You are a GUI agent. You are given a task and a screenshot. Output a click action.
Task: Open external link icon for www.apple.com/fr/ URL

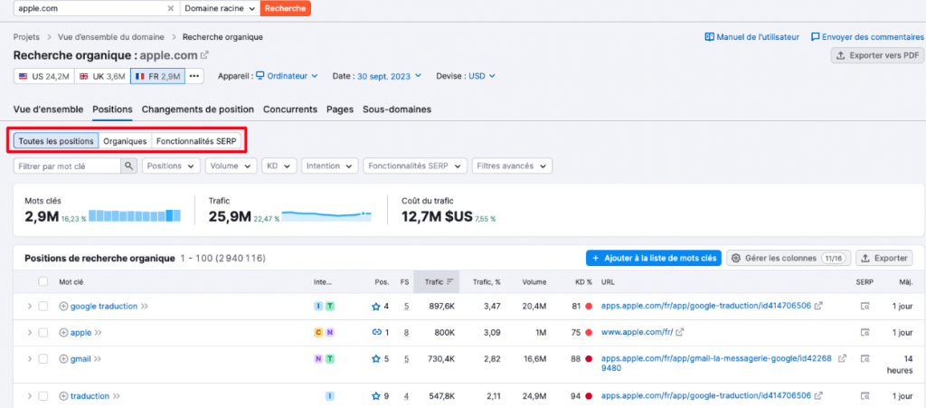tap(680, 332)
